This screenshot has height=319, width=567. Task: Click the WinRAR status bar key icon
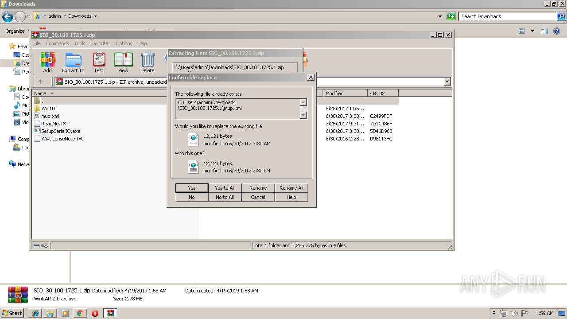[45, 245]
